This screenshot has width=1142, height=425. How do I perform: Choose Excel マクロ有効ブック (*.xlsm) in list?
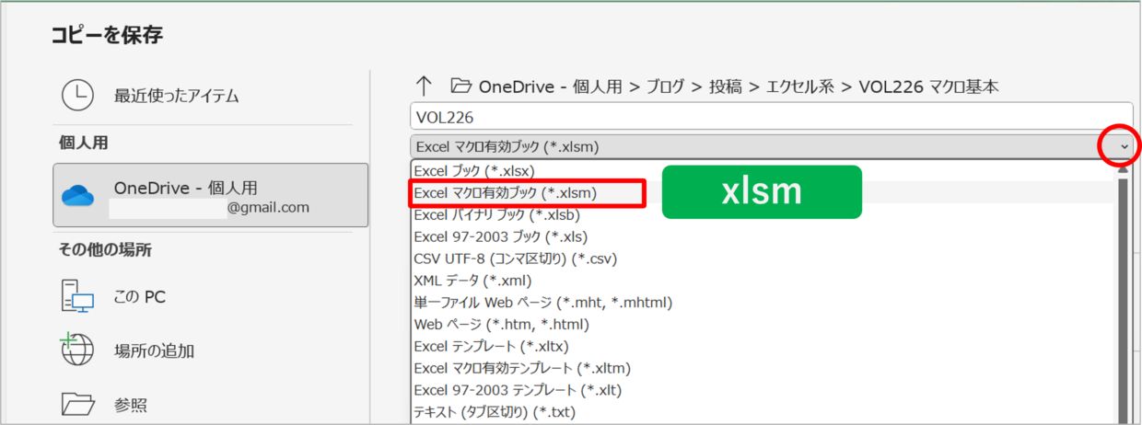click(x=506, y=193)
